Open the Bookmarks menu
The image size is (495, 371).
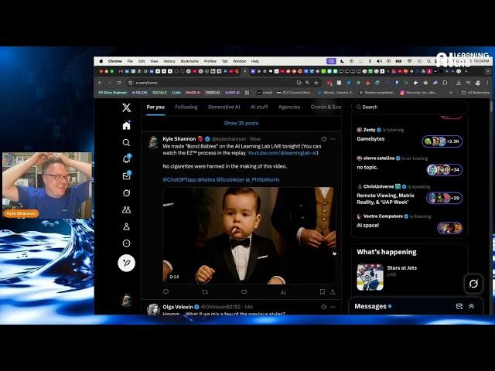coord(189,61)
